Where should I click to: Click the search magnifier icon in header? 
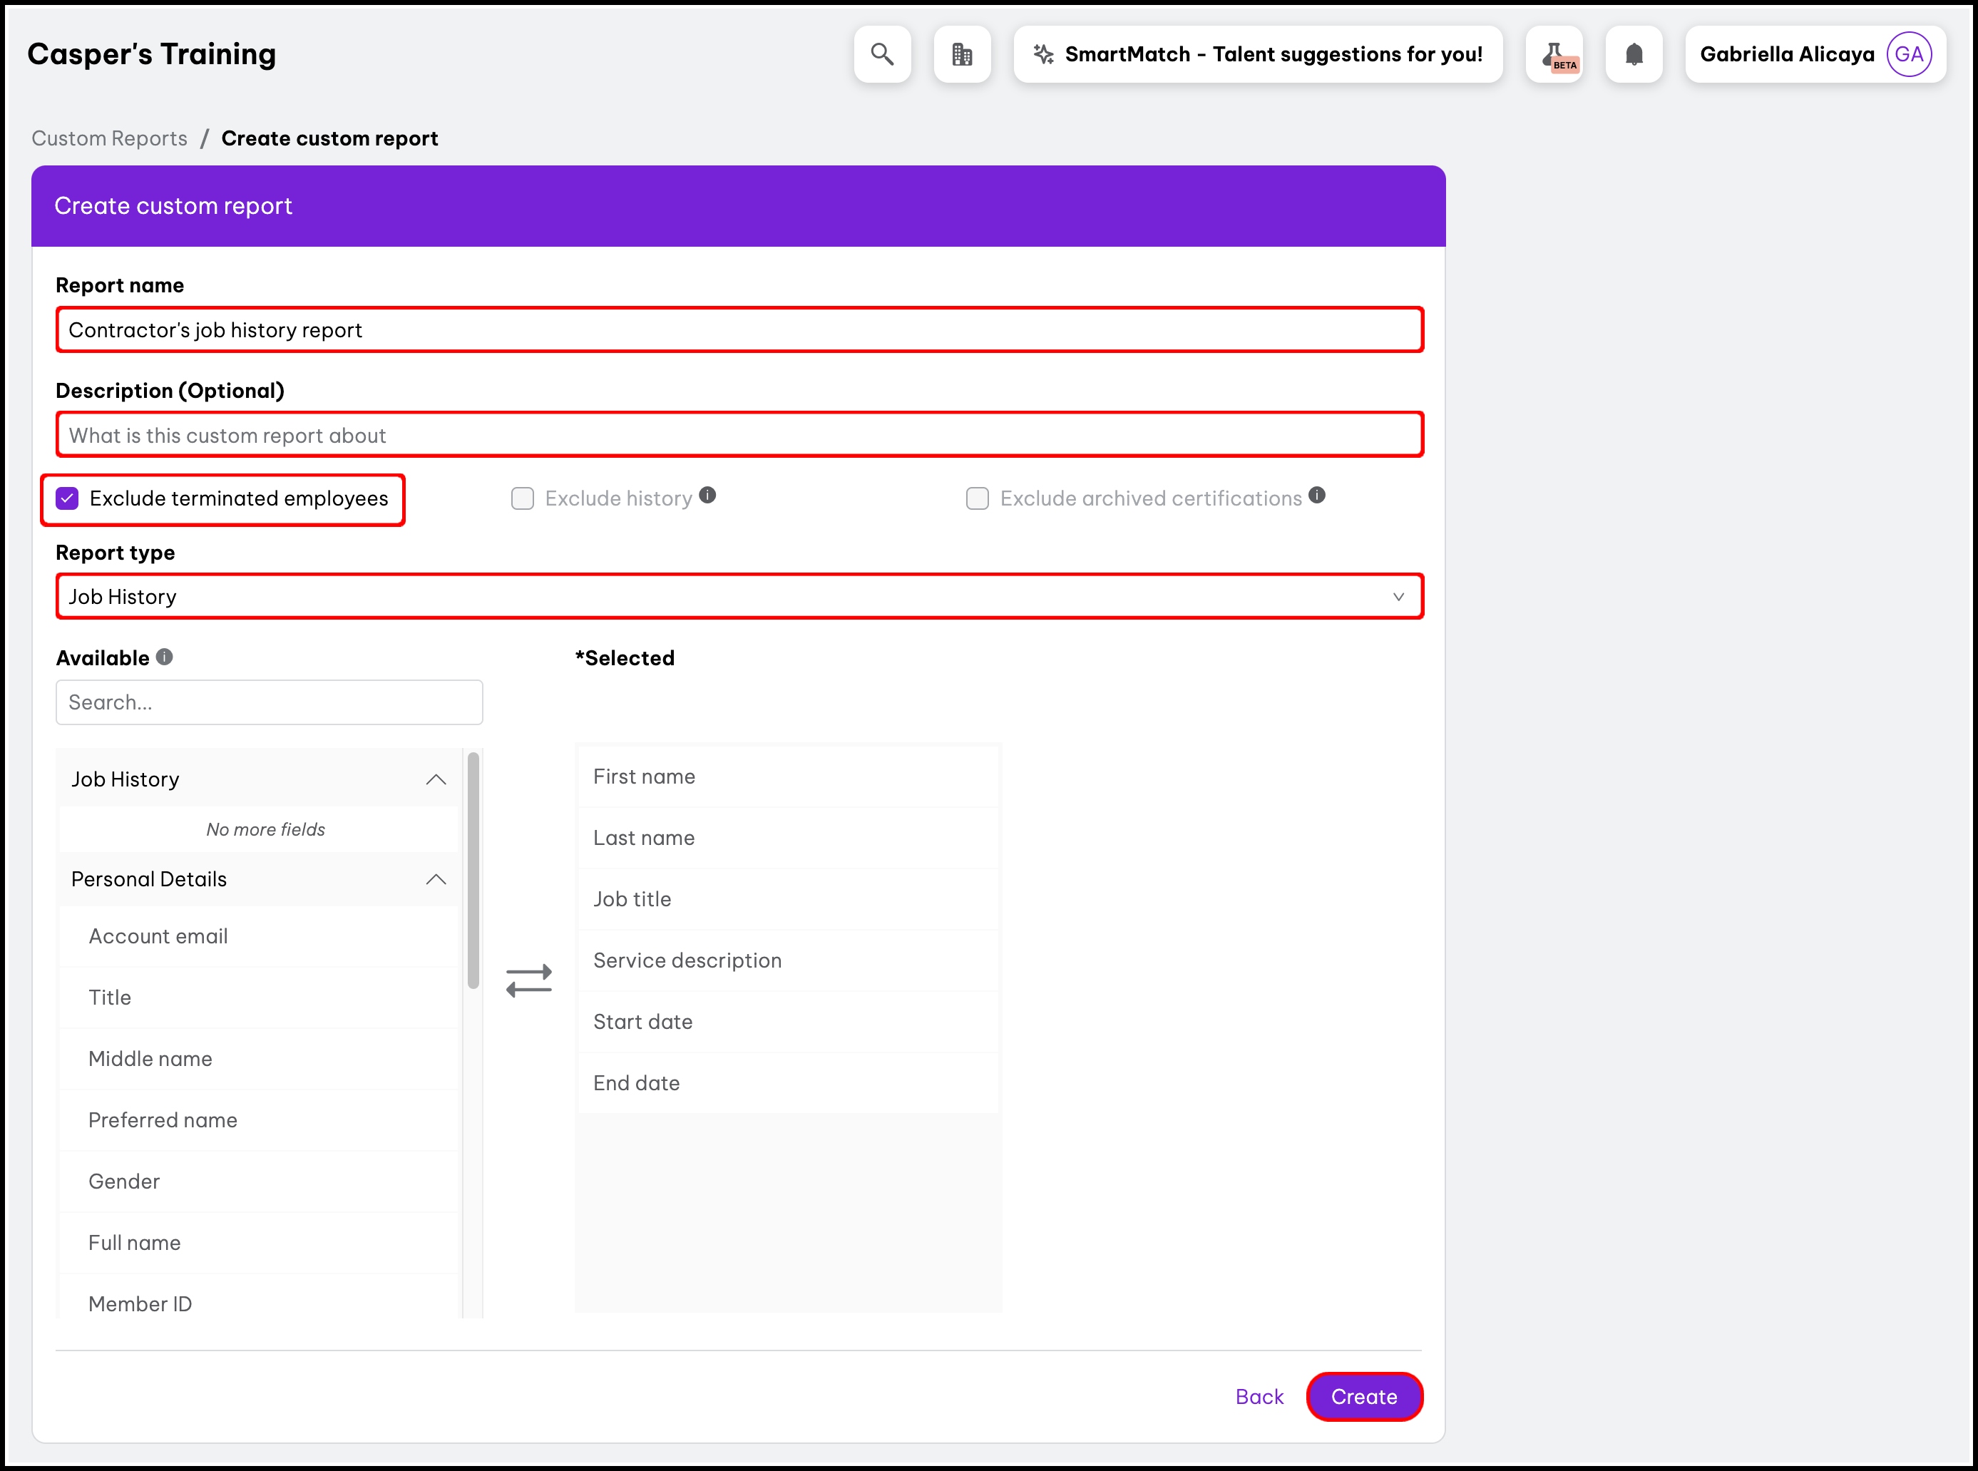pyautogui.click(x=881, y=54)
